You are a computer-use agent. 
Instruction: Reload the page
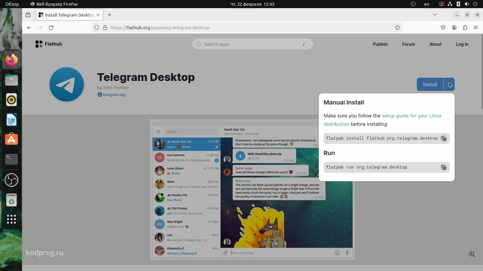(51, 28)
